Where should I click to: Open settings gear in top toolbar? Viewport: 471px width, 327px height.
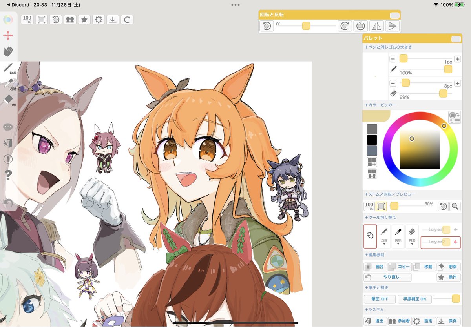[x=99, y=20]
